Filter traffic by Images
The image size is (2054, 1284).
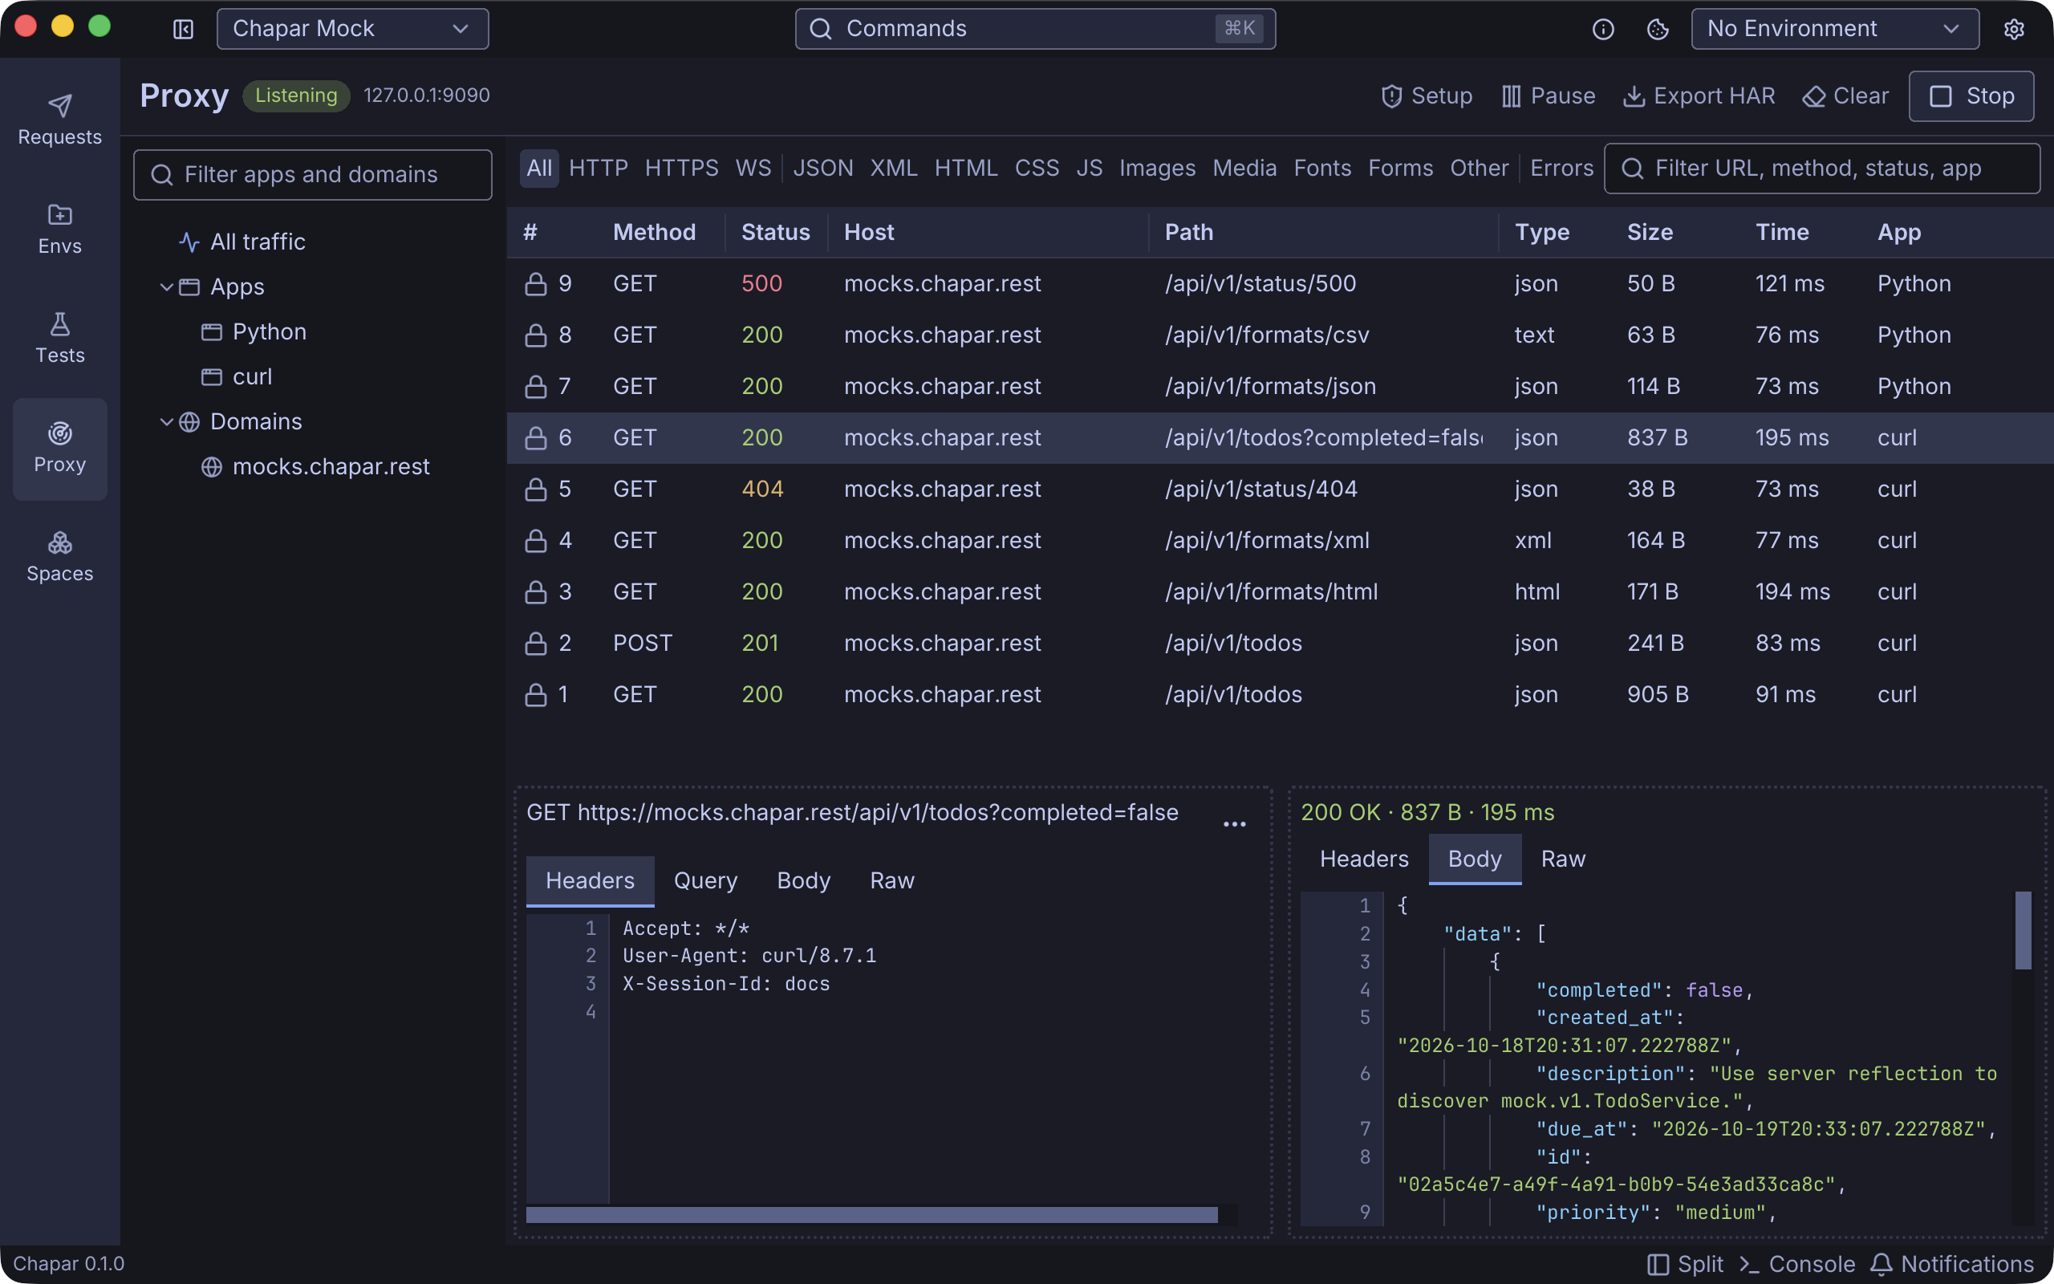coord(1157,169)
